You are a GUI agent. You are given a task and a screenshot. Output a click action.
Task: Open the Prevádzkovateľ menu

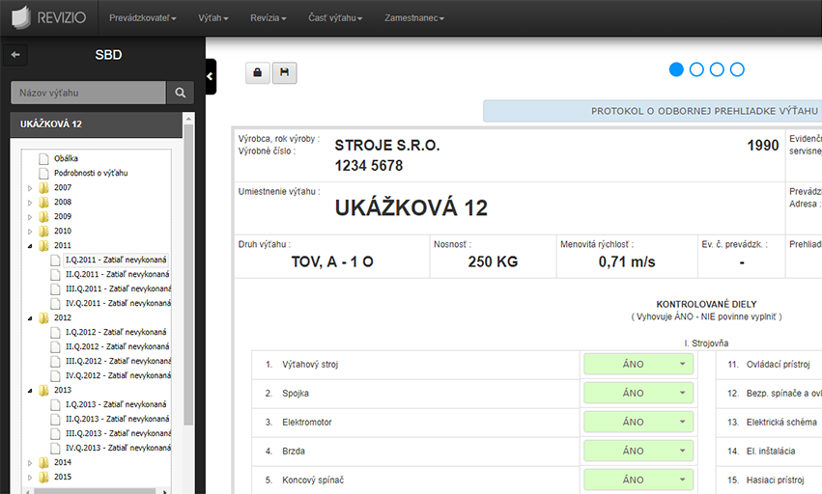pyautogui.click(x=142, y=18)
